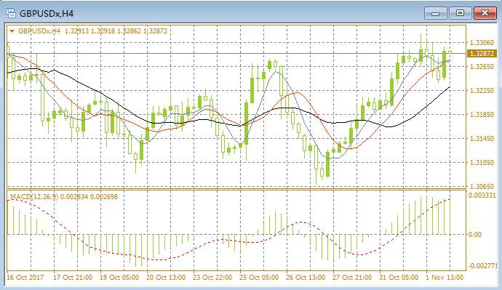Click the chart icon in the GBPUSDx,H4 title bar
Screen dimensions: 502x290
click(11, 13)
